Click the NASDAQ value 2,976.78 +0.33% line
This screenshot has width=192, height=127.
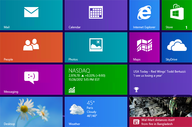click(87, 76)
